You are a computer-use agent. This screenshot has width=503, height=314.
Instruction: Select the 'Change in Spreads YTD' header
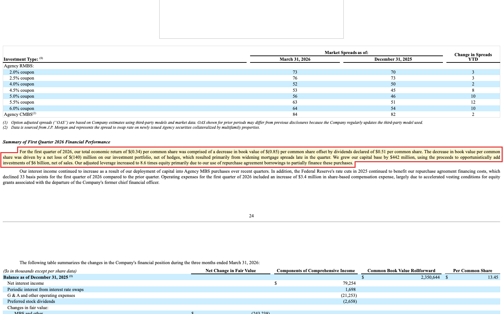(x=473, y=57)
